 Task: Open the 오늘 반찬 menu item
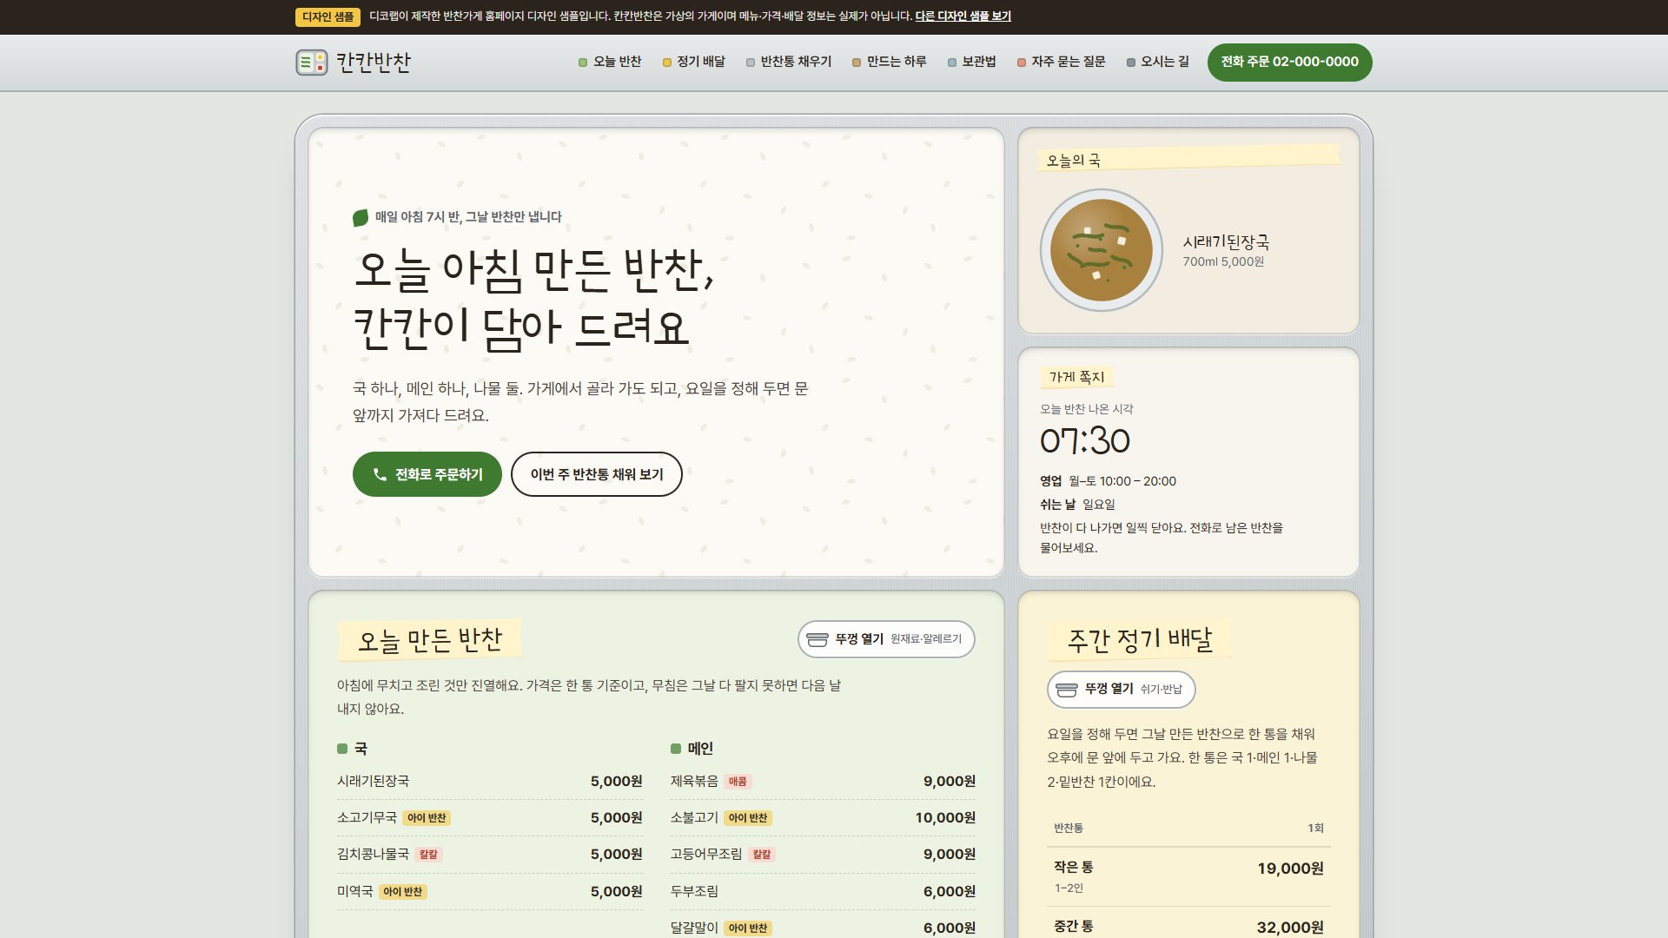pos(610,62)
